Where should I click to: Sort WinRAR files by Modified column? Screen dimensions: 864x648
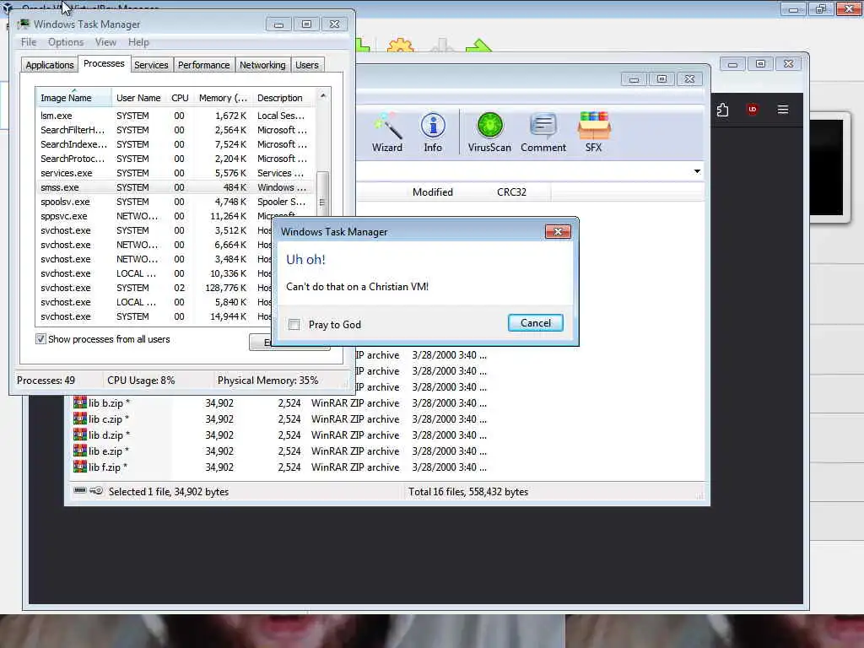tap(433, 192)
